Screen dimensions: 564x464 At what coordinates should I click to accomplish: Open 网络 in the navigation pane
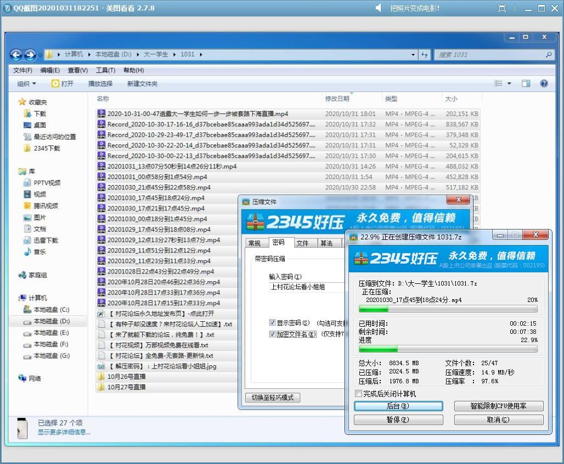tap(35, 378)
